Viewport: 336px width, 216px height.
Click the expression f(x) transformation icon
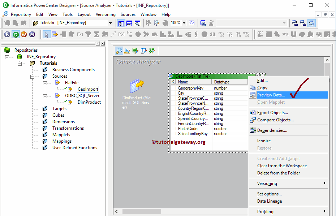[80, 34]
